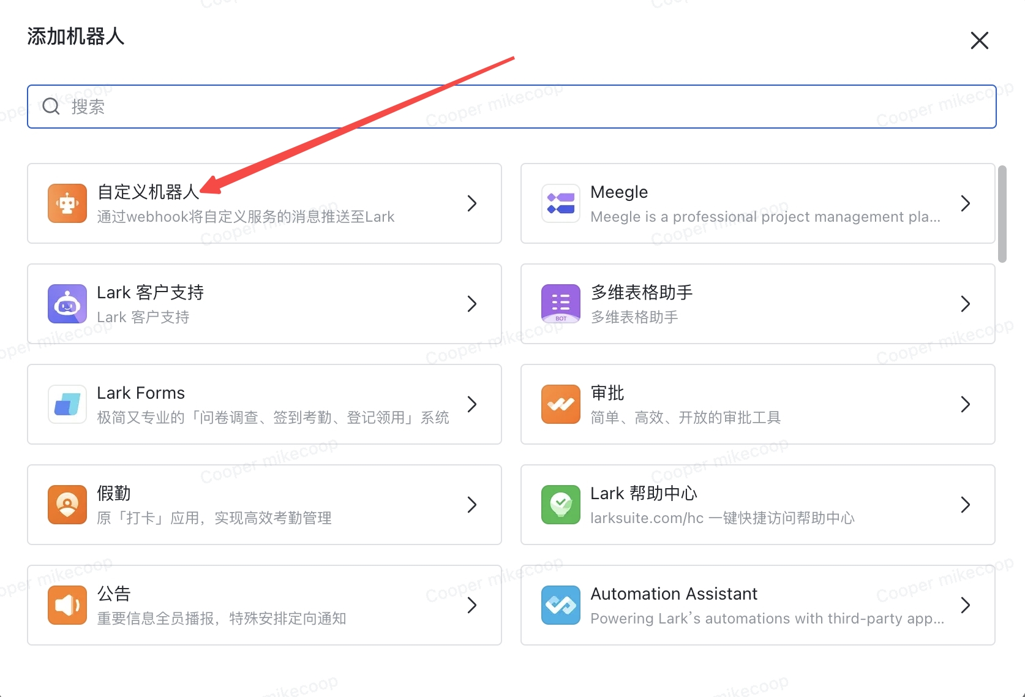
Task: Expand the Meegle row chevron
Action: coord(966,203)
